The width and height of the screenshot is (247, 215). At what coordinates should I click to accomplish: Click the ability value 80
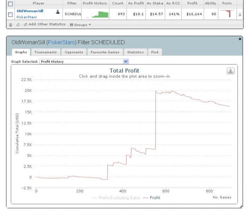tap(214, 14)
